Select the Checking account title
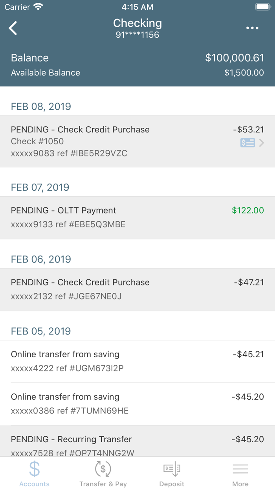 (x=137, y=23)
